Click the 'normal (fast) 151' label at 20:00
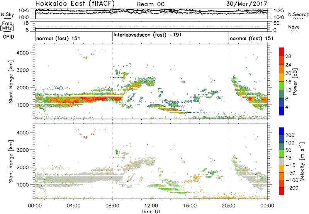The width and height of the screenshot is (309, 214). pyautogui.click(x=252, y=38)
